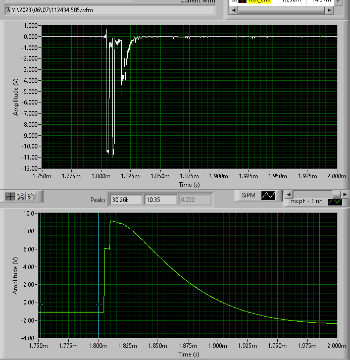Click the Peaks field showing 10.35
Image resolution: width=350 pixels, height=360 pixels.
pyautogui.click(x=160, y=200)
